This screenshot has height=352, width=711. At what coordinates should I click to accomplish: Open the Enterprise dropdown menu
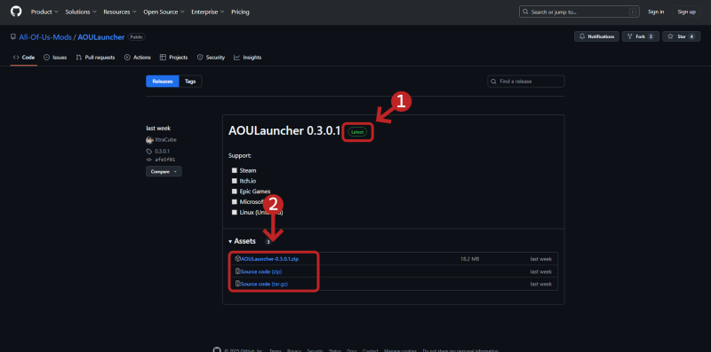point(207,12)
